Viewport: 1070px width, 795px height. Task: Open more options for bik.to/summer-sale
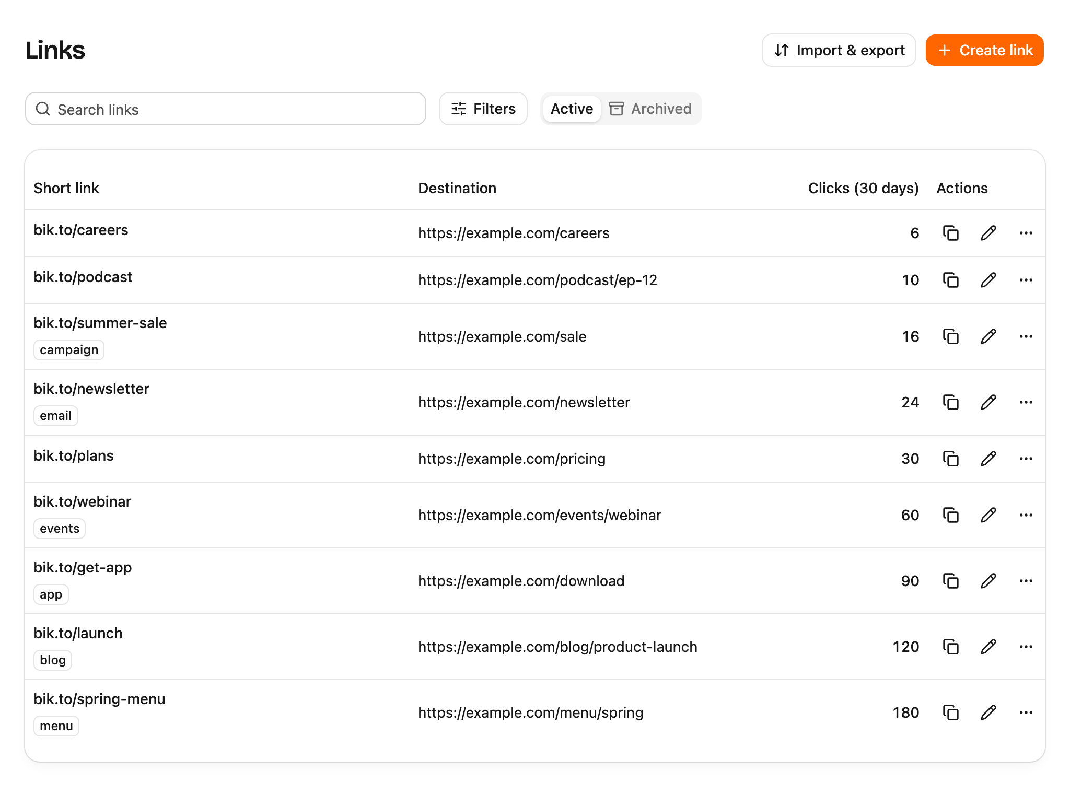click(1026, 336)
